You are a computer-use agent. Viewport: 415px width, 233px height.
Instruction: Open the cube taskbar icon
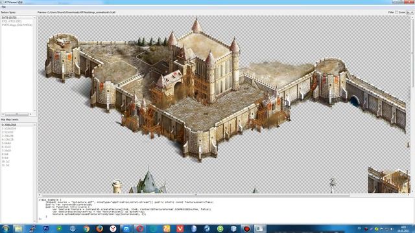coord(233,228)
